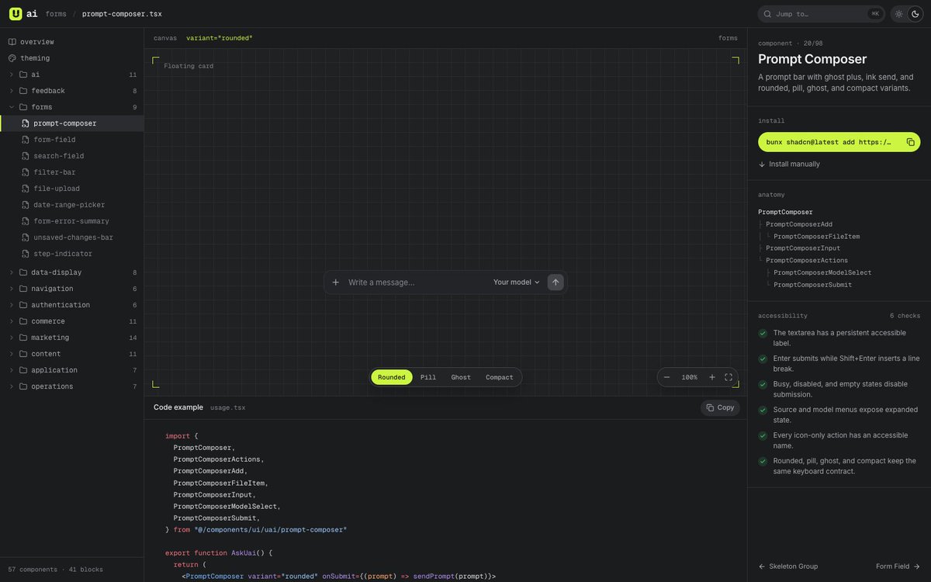The image size is (931, 582).
Task: Click the send arrow button
Action: (x=555, y=282)
